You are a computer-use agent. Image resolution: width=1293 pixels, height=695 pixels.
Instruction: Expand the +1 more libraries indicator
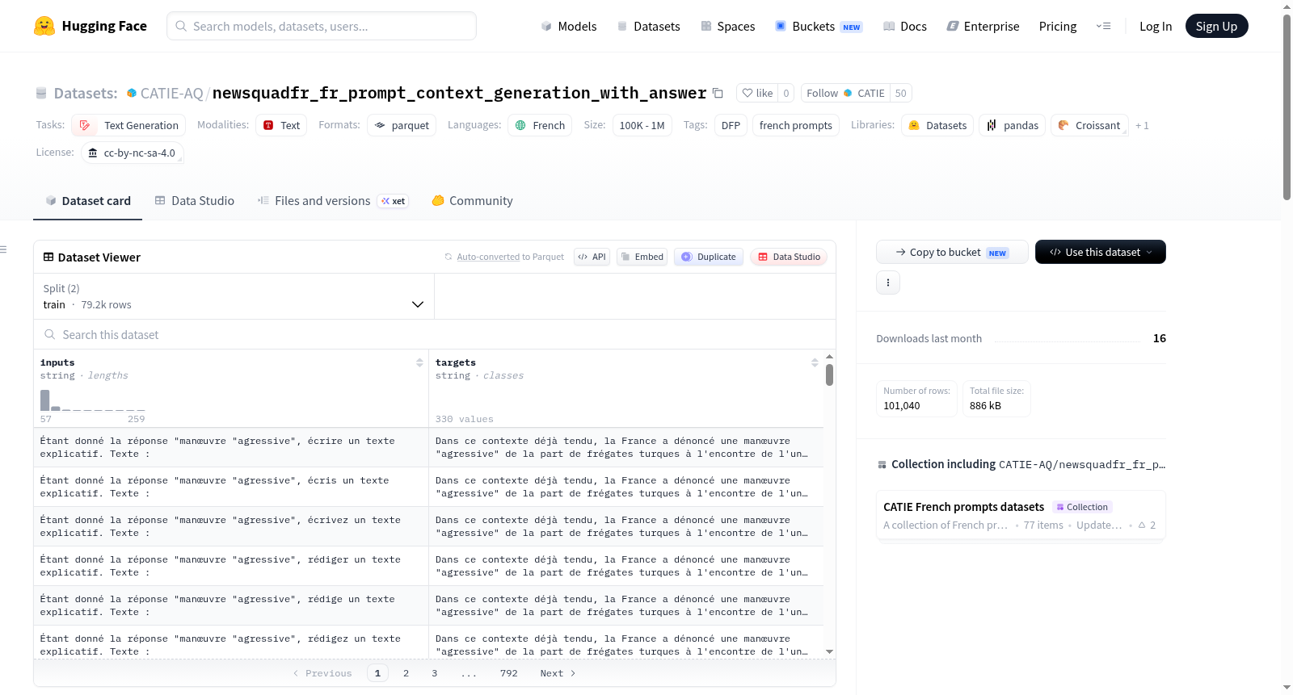1142,125
